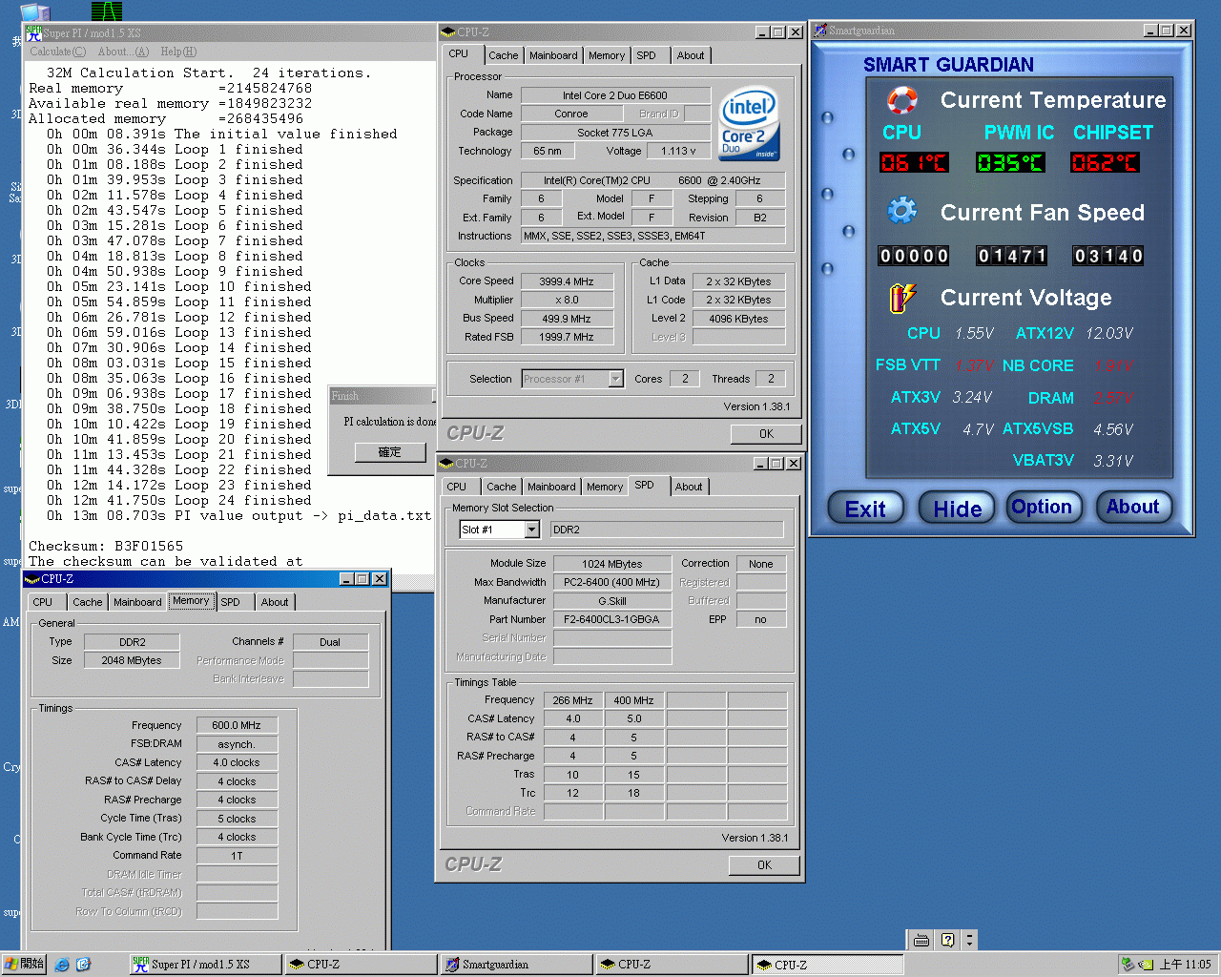1221x977 pixels.
Task: Open the language bar options arrow
Action: (969, 940)
